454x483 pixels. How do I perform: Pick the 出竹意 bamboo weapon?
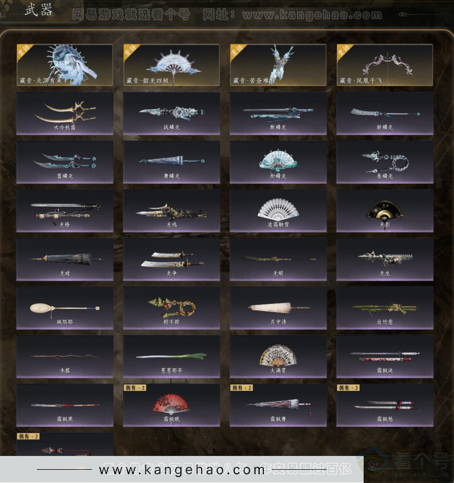coord(385,308)
